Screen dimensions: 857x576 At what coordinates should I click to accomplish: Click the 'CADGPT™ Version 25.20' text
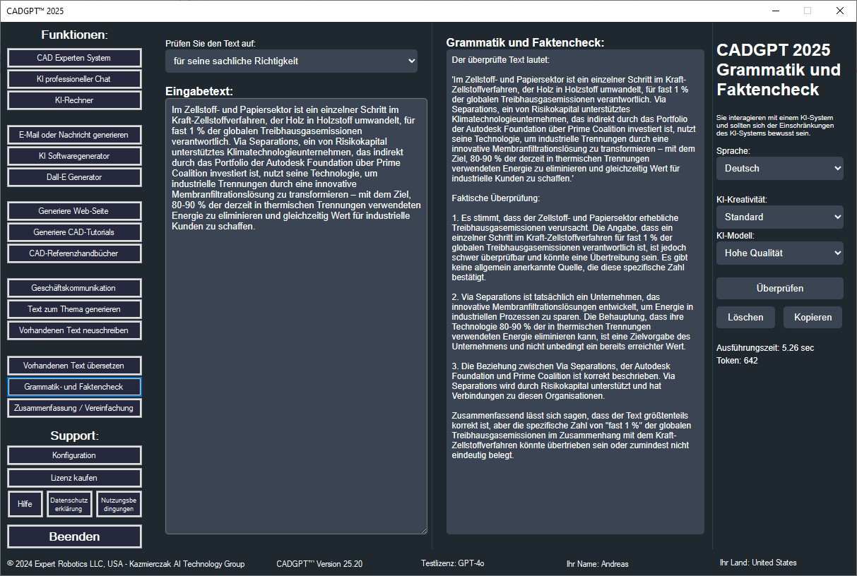coord(319,564)
